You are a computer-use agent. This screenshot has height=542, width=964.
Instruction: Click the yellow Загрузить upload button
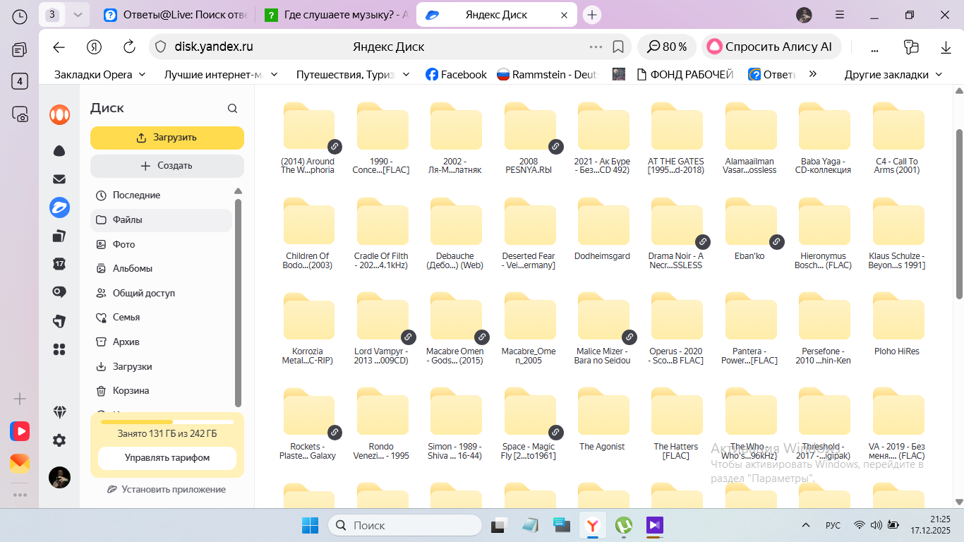point(167,138)
